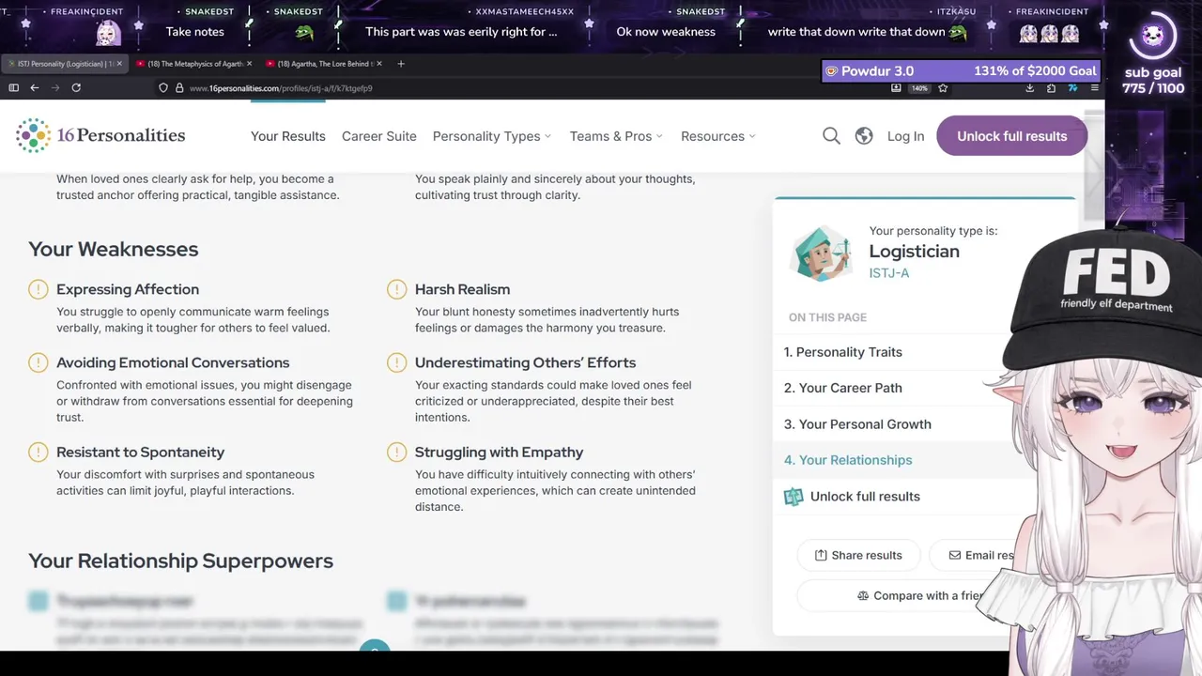Viewport: 1202px width, 676px height.
Task: Close the ISTJ Personality tab
Action: [119, 64]
